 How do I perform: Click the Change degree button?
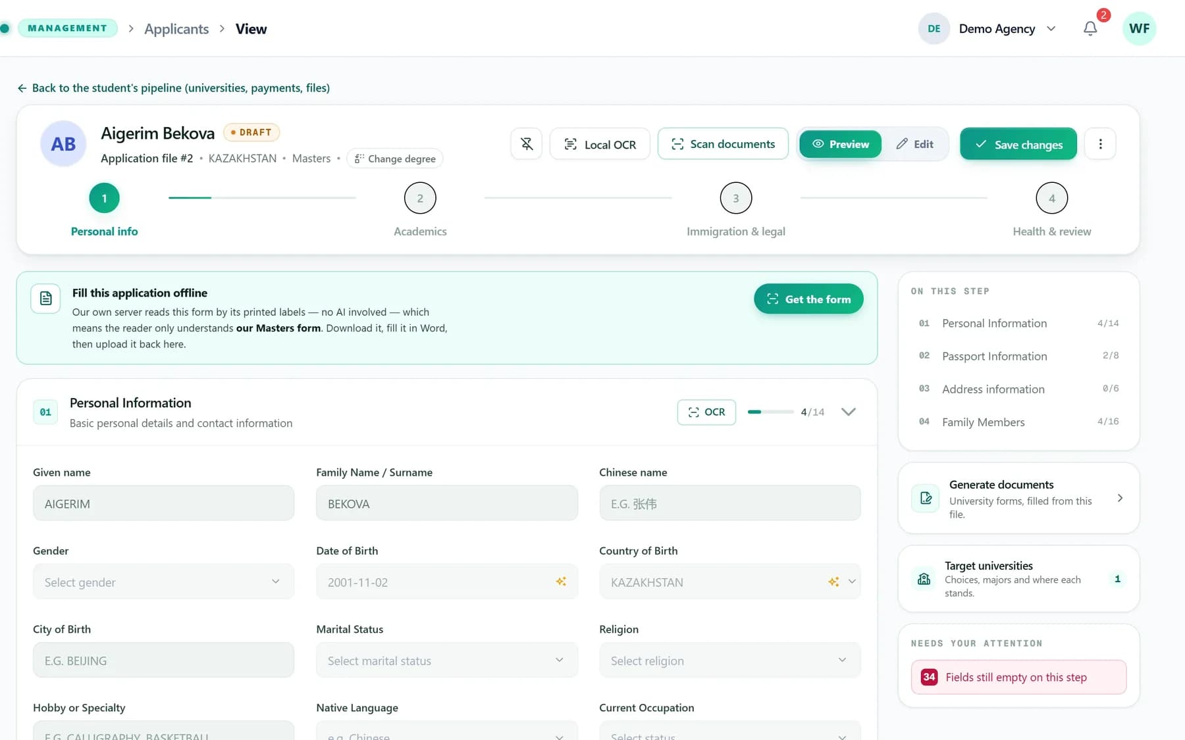pos(395,159)
